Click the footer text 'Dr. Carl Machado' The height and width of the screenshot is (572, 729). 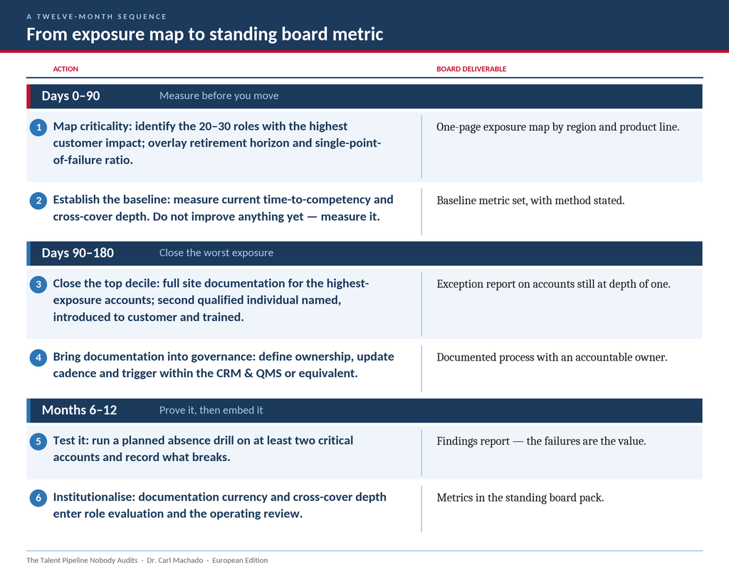coord(175,560)
